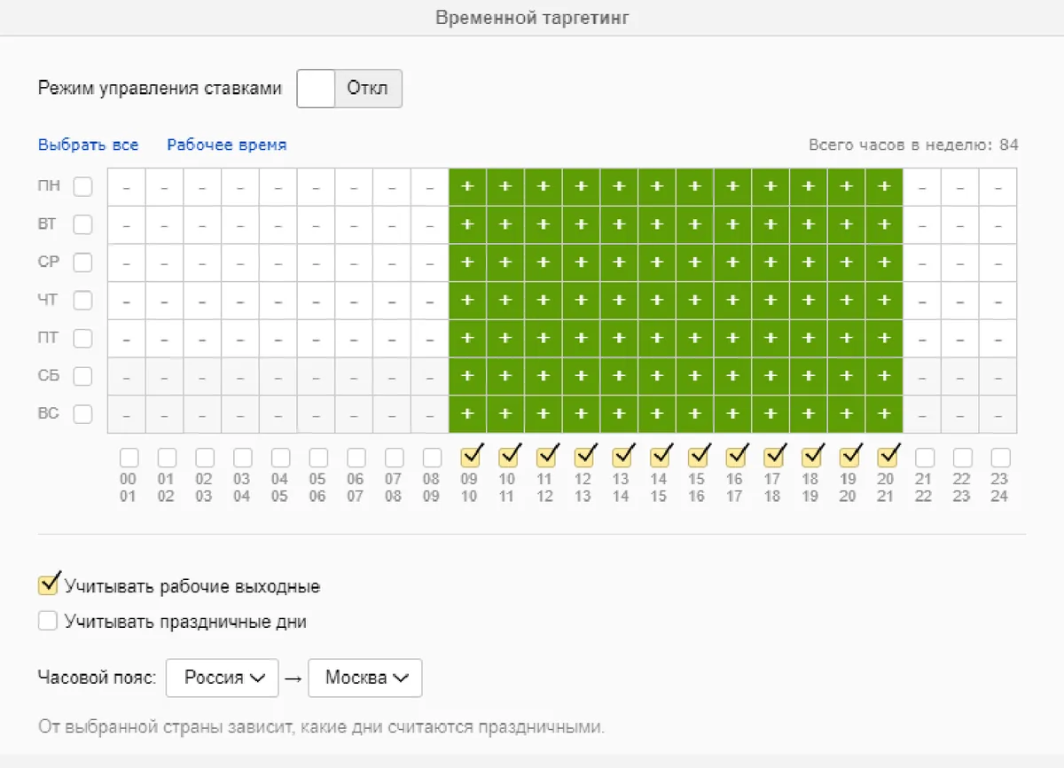Check the ЧТ row checkbox
Viewport: 1064px width, 768px height.
pos(82,301)
